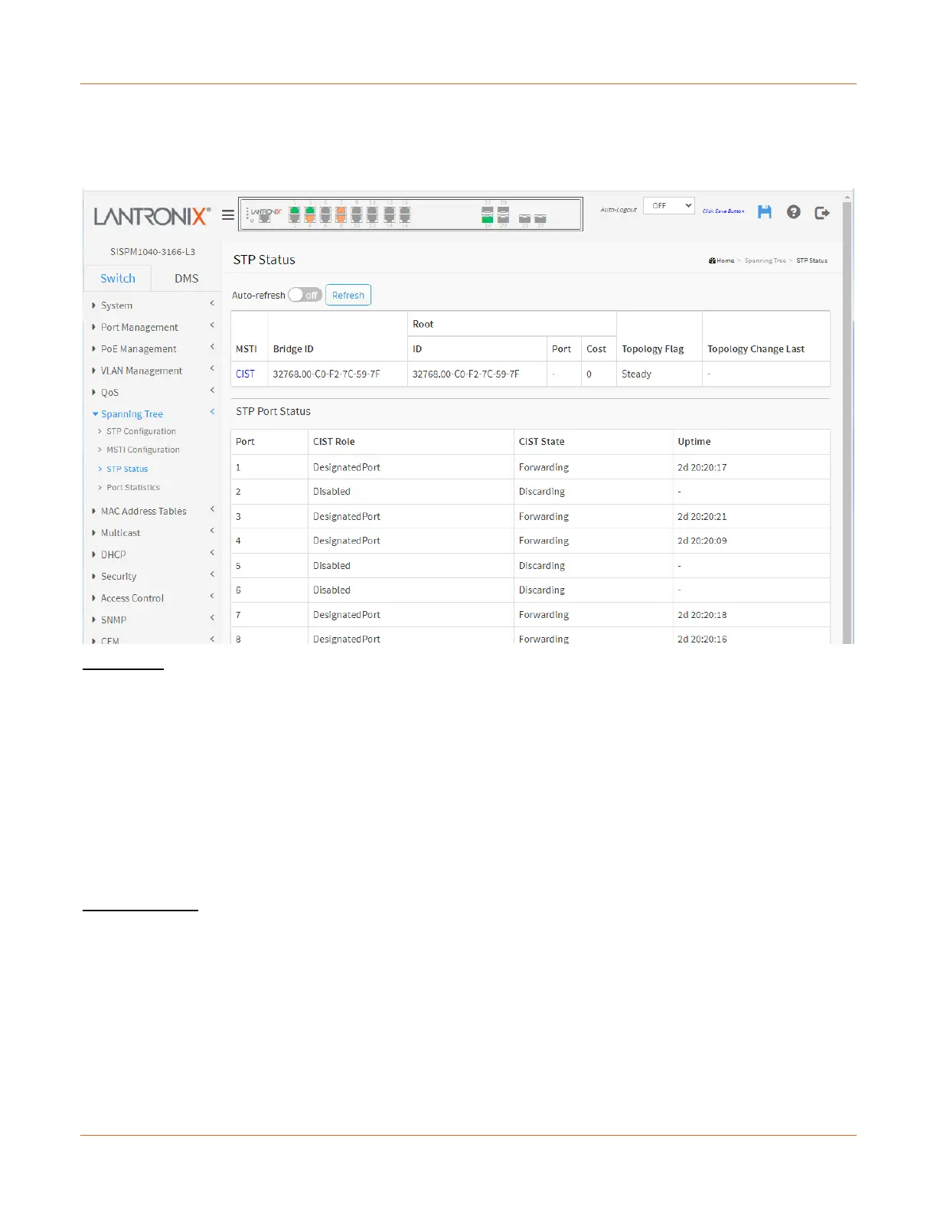Screen dimensions: 937x1213
Task: Open the Auto-Logout dropdown
Action: 669,205
